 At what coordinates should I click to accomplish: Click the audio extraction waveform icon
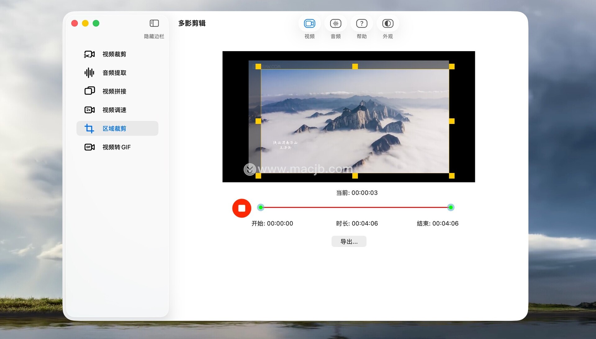(x=89, y=73)
